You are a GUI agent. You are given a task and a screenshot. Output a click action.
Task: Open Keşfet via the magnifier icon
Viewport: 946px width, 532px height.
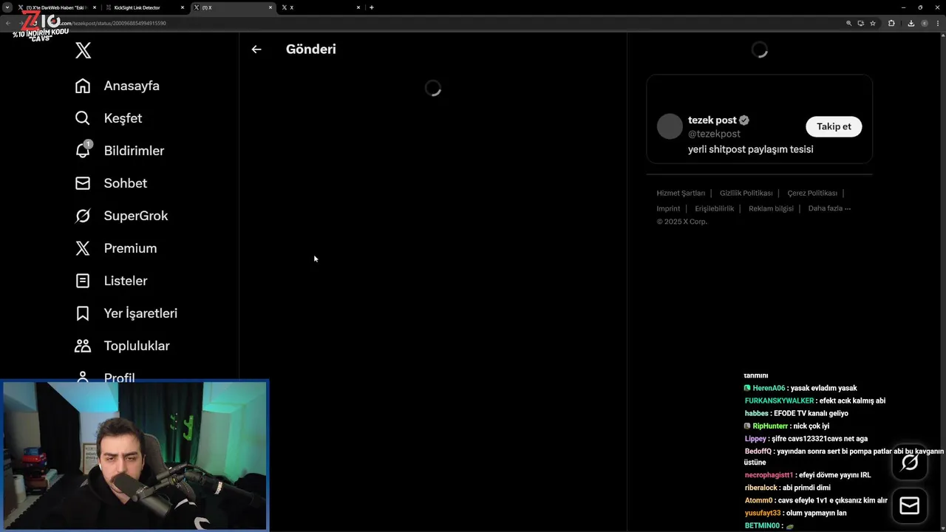click(83, 118)
